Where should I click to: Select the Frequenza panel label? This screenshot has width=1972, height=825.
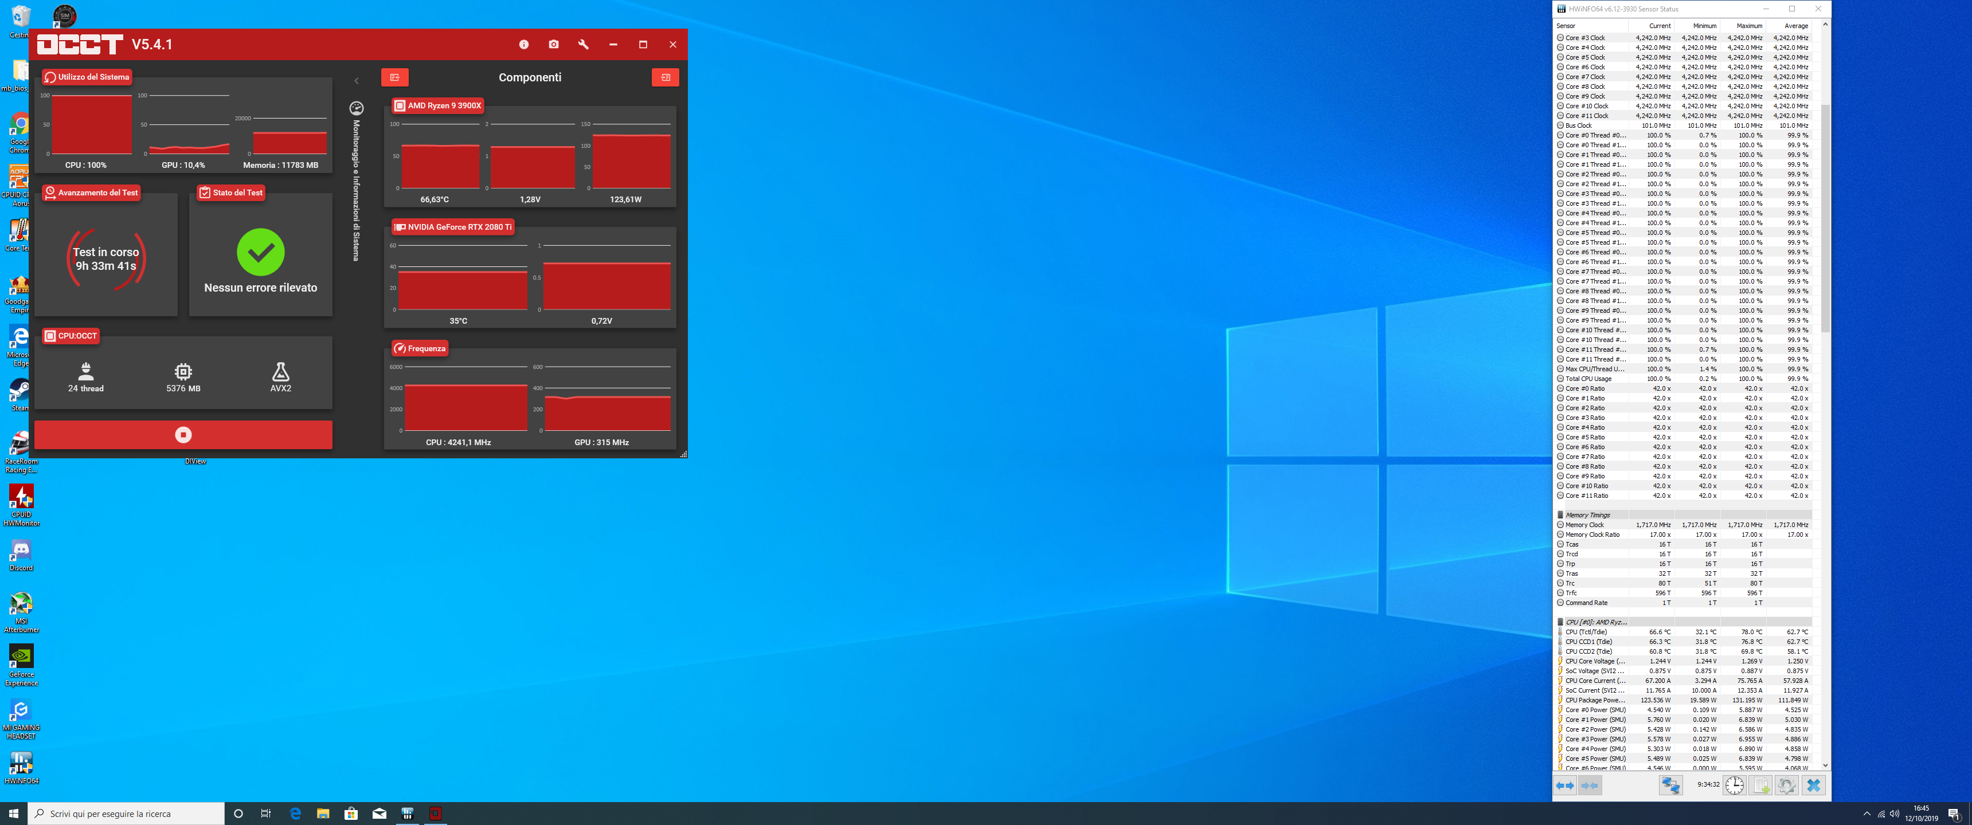pos(420,348)
